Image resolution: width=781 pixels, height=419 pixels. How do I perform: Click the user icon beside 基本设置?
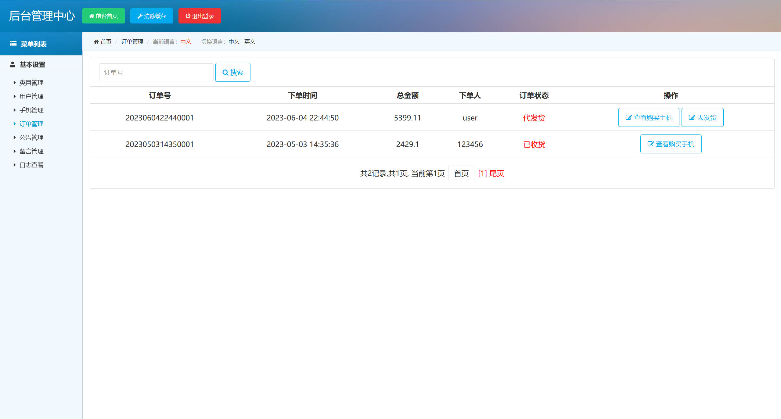point(13,64)
